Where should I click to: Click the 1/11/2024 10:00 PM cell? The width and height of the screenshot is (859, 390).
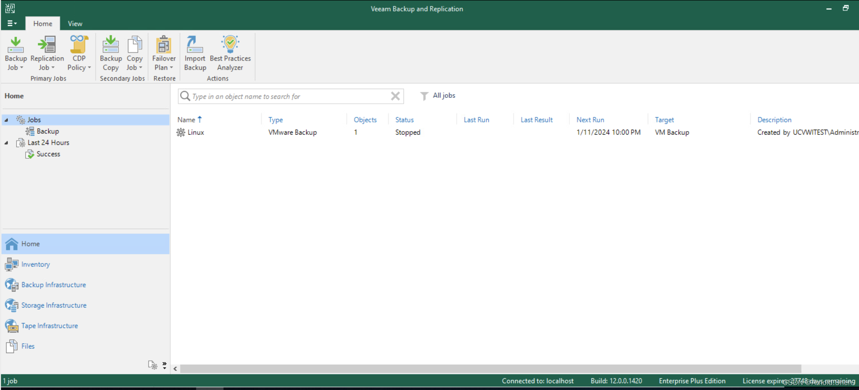coord(608,132)
